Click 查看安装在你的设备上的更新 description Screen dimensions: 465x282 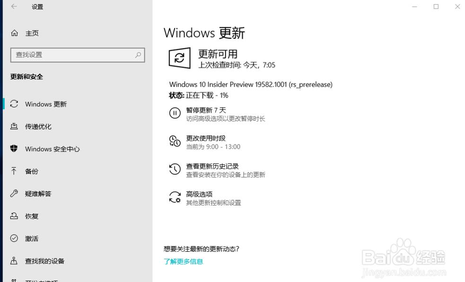(x=225, y=175)
